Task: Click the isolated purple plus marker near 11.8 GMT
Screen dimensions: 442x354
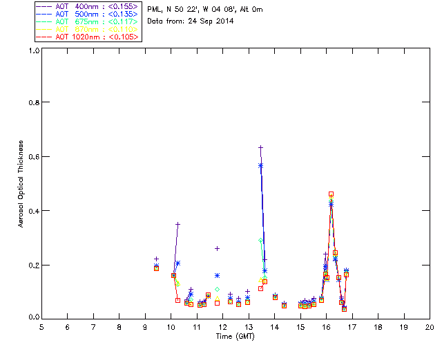Action: (x=217, y=248)
